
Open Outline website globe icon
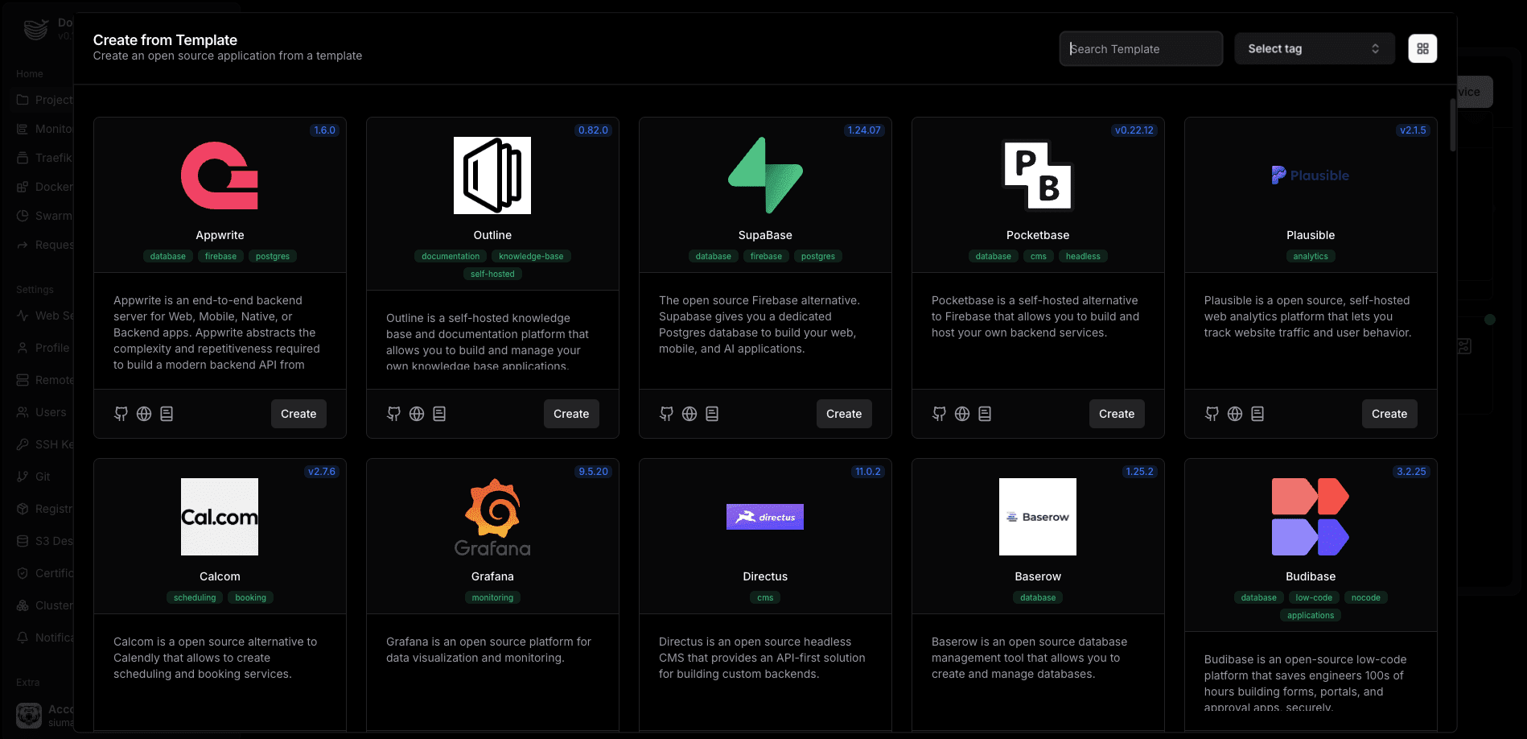417,414
